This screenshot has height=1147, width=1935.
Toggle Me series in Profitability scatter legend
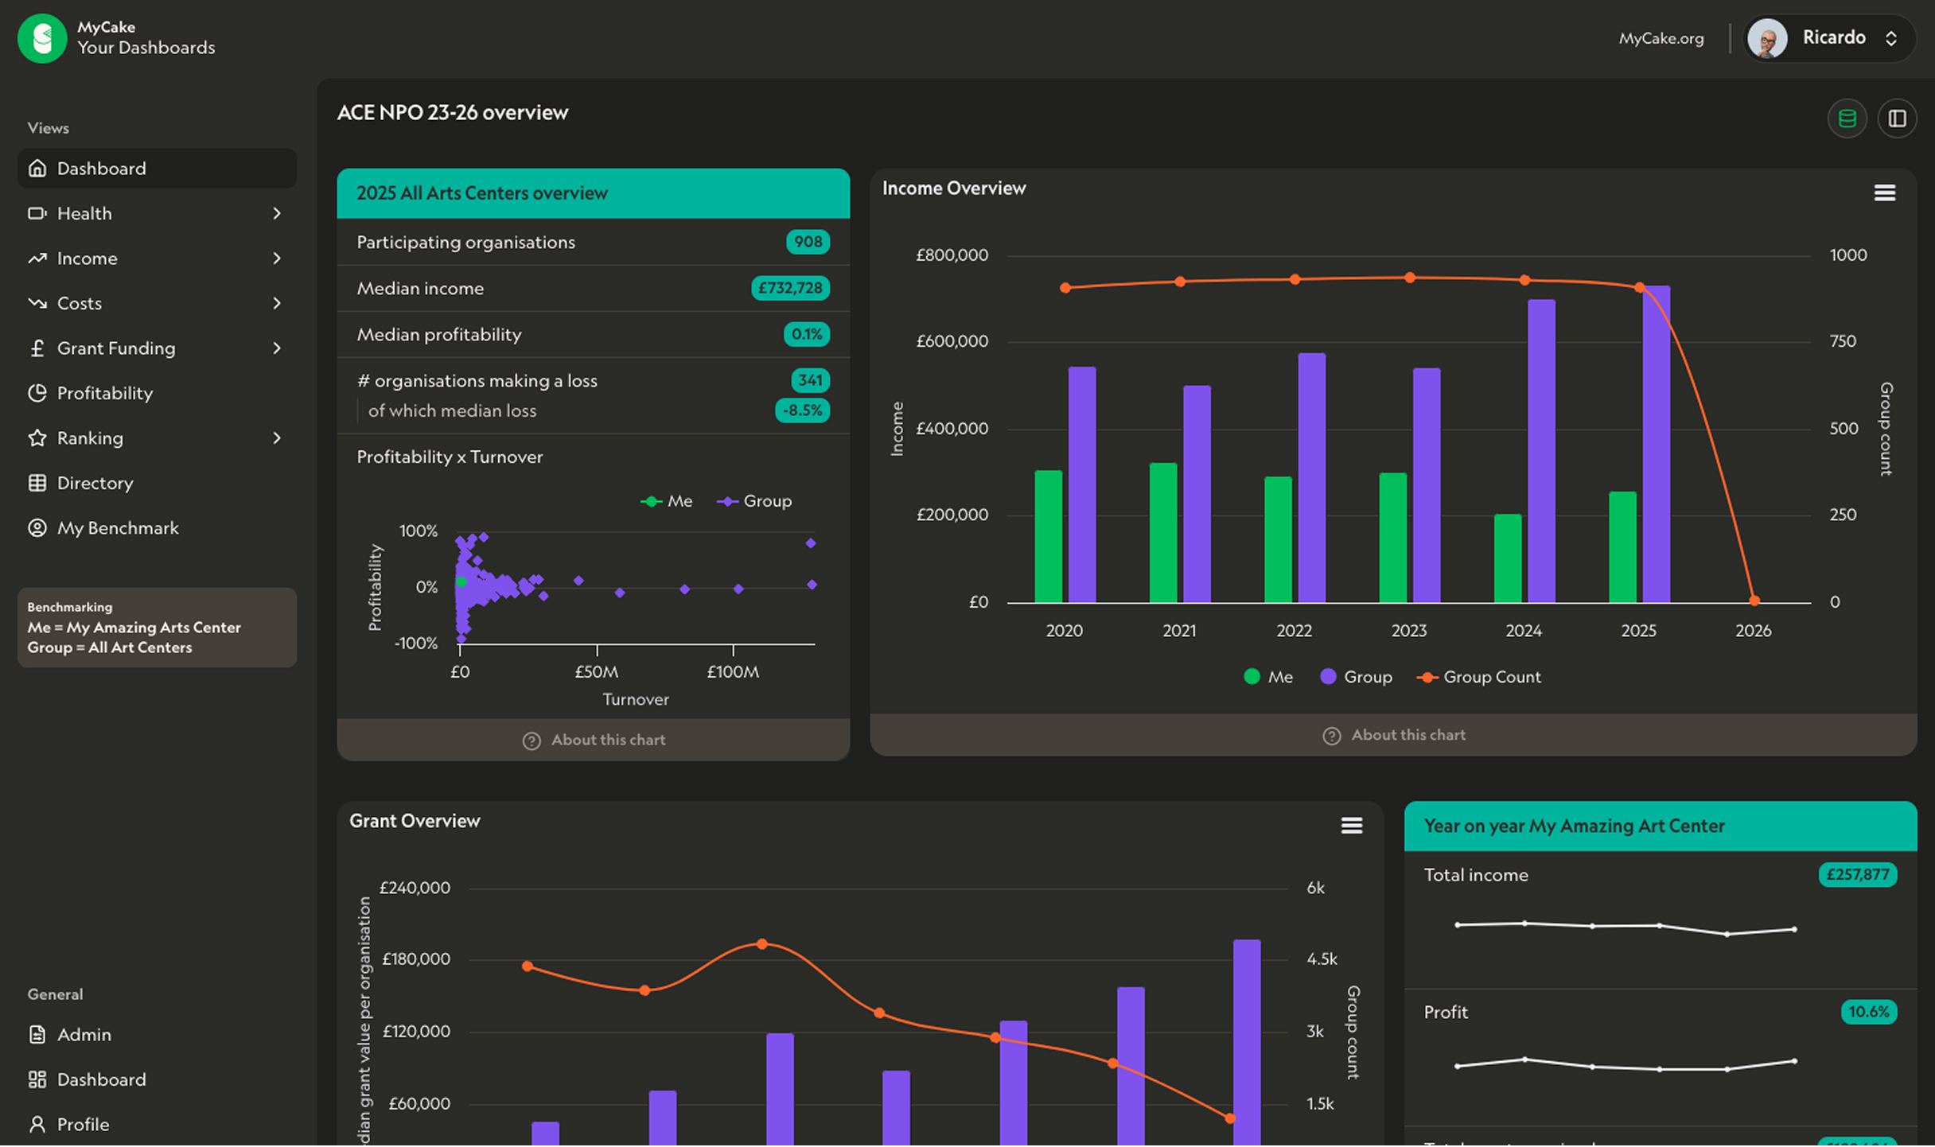(666, 501)
